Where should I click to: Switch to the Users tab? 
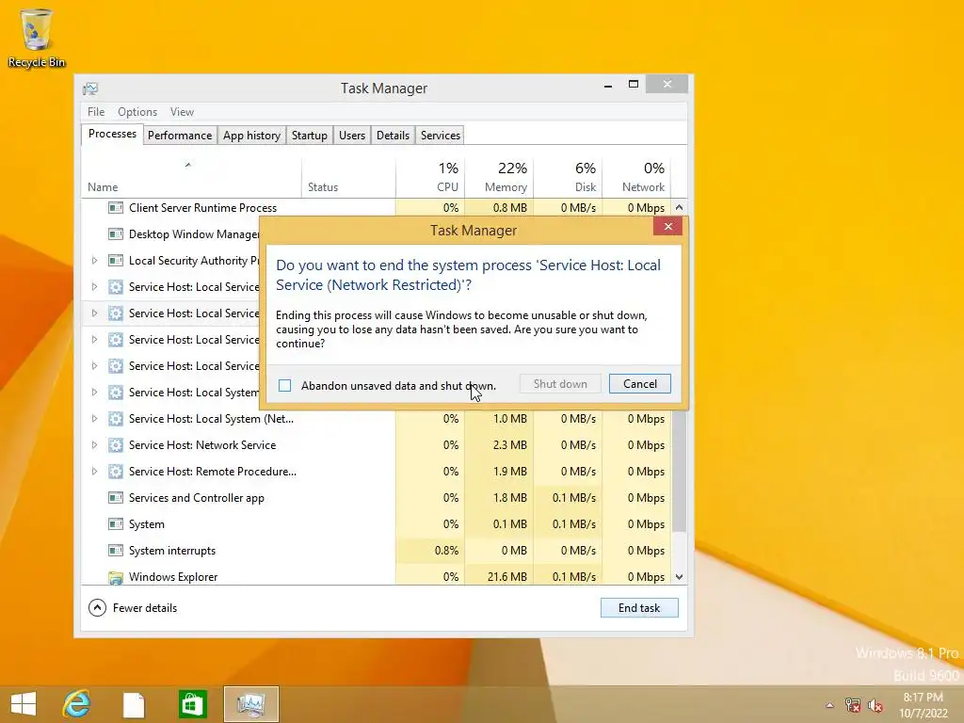pyautogui.click(x=352, y=136)
